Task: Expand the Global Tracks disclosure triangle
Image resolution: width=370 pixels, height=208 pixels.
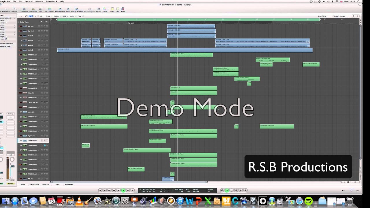Action: click(x=19, y=22)
